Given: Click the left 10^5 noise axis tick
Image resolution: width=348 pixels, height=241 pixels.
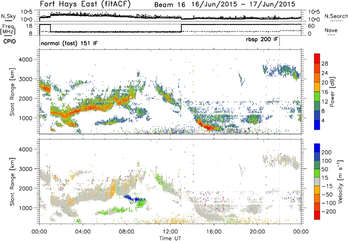Looking at the screenshot, I should 27,12.
